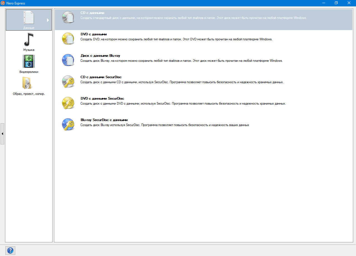Viewport: 356px width, 256px height.
Task: Click the Blu-ray SecurDisc с данными icon
Action: [68, 124]
